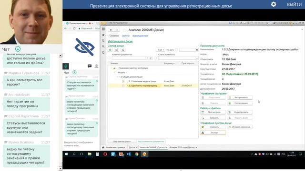Click the Просмотреть file button

(213, 112)
